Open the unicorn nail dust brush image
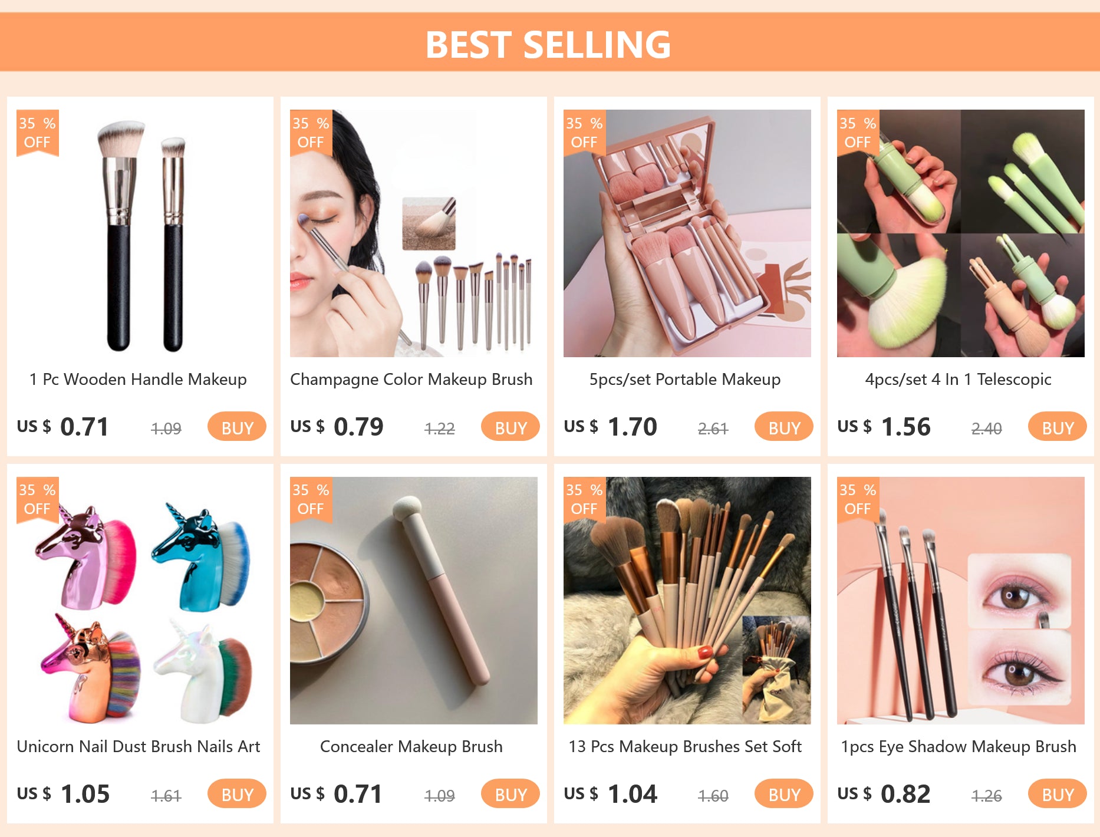 point(140,601)
